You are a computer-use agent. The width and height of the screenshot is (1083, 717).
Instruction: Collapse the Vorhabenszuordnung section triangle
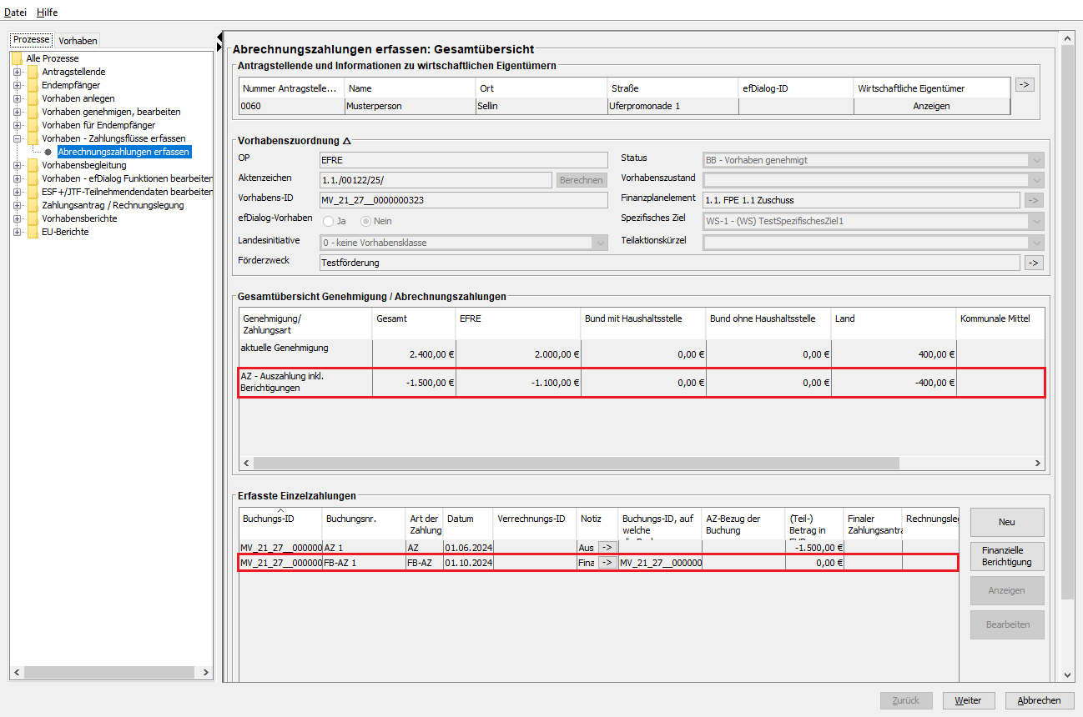point(347,141)
